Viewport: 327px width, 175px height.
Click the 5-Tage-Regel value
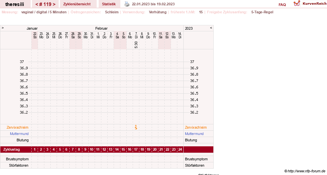click(262, 12)
